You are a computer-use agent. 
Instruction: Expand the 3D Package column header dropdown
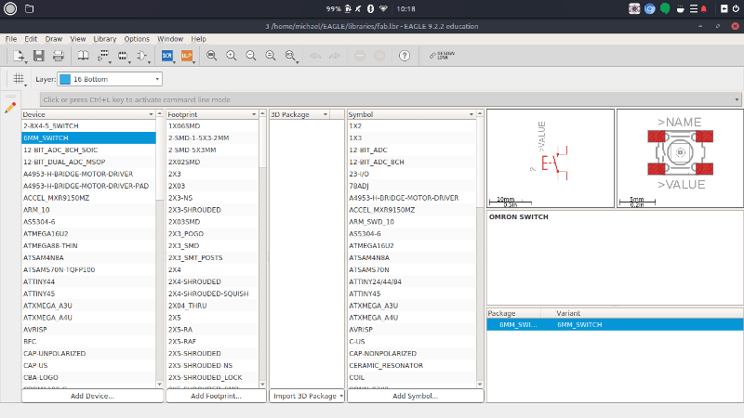[x=325, y=114]
